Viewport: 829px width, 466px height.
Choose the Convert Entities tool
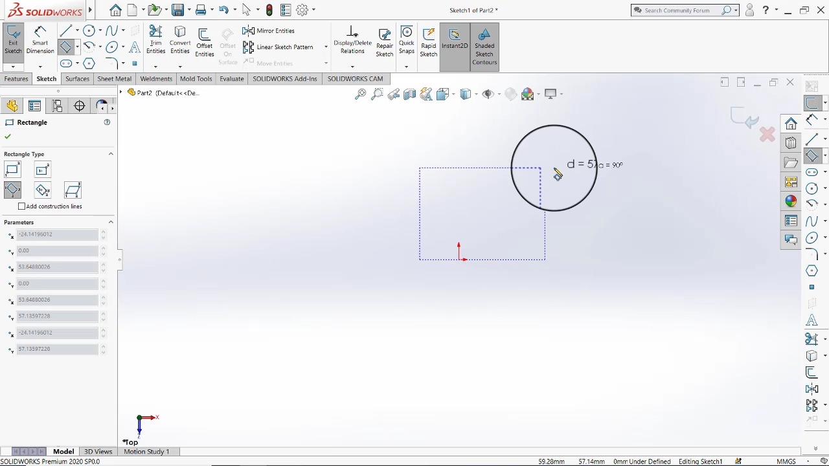180,40
